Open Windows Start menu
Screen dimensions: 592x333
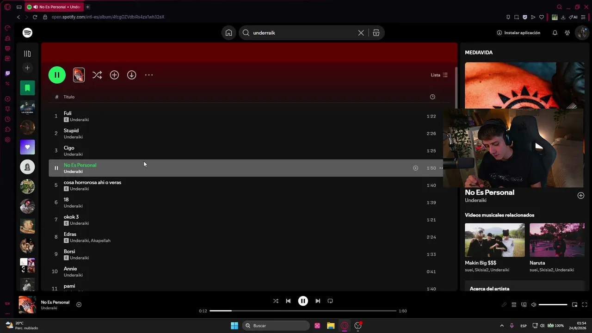[x=234, y=326]
